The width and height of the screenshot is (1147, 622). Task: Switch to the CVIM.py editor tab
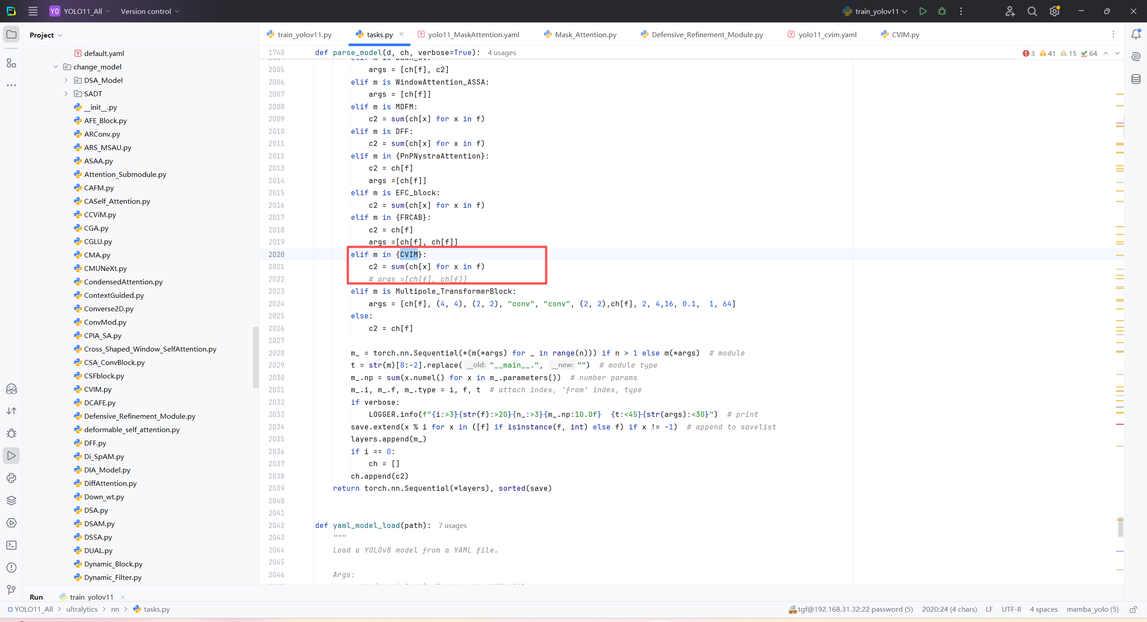[x=905, y=34]
